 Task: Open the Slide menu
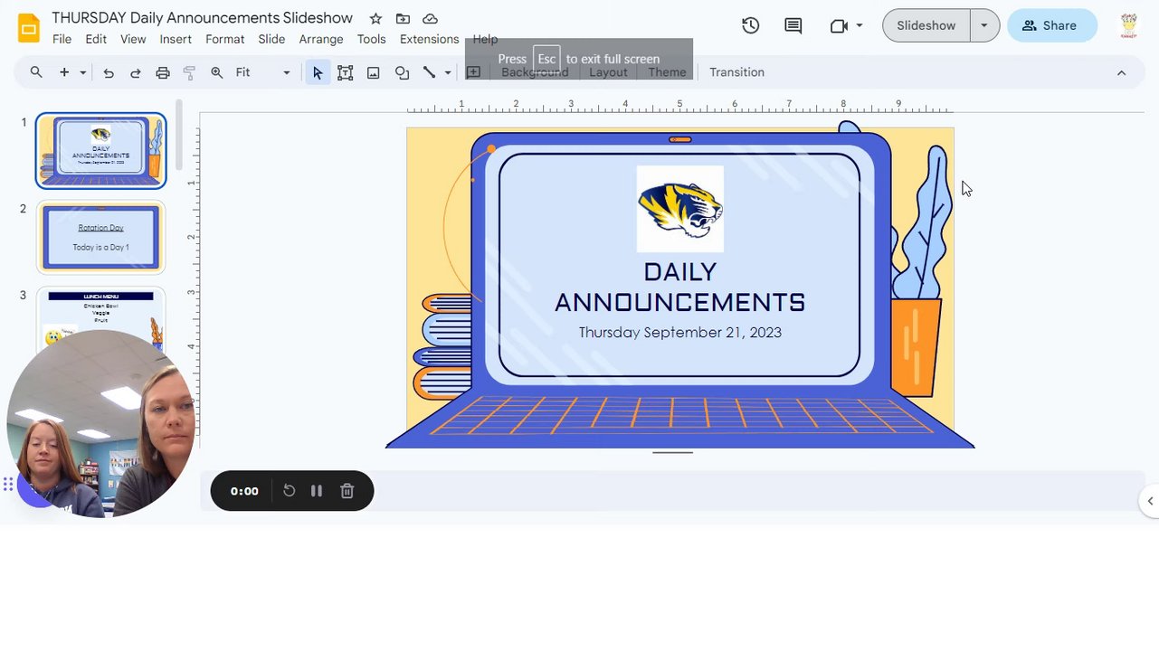(271, 39)
